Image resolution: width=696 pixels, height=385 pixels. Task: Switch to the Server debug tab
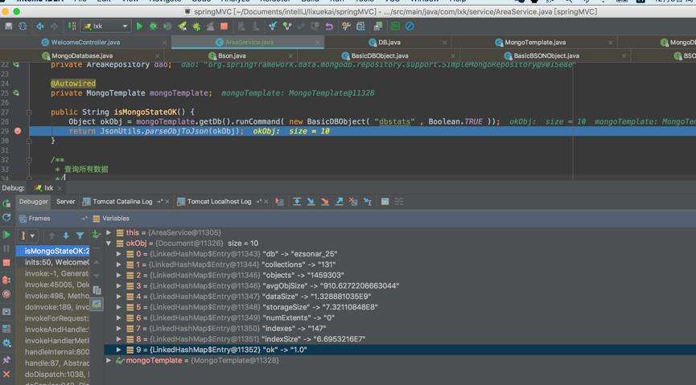click(x=66, y=202)
